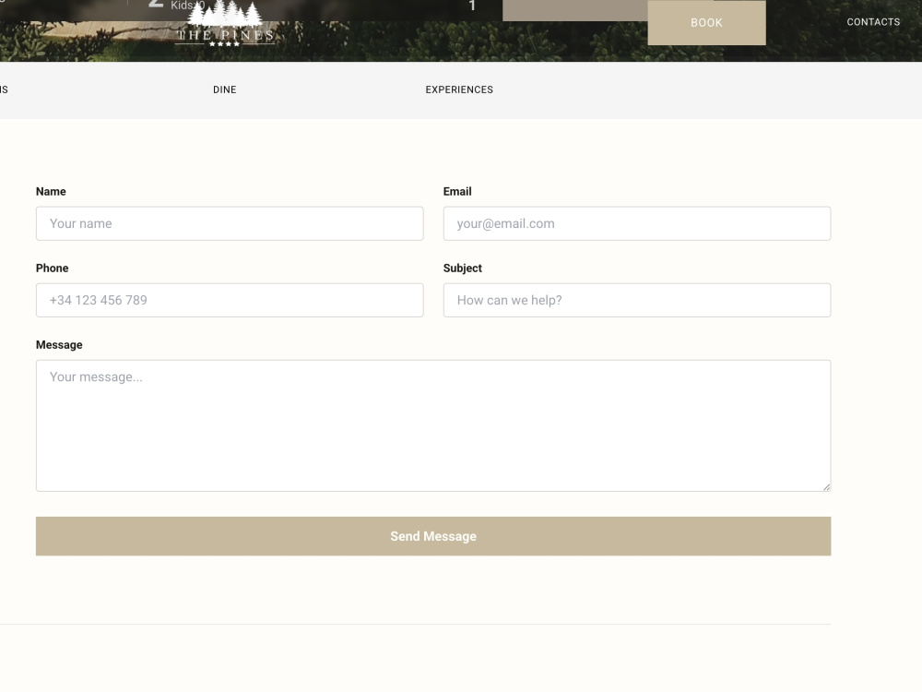
Task: Click the Email field label
Action: click(457, 191)
